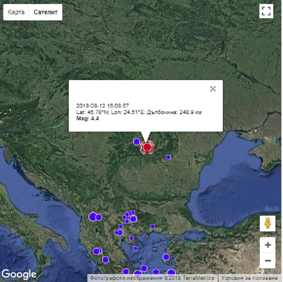Click largest purple marker near Adriatic coast

93,217
